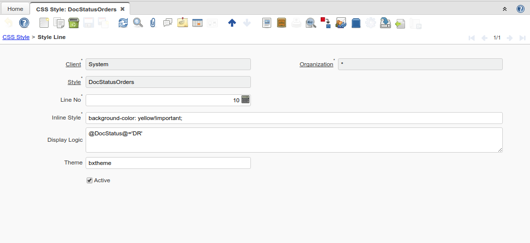The height and width of the screenshot is (243, 530).
Task: Open Attachment paperclip icon
Action: (153, 23)
